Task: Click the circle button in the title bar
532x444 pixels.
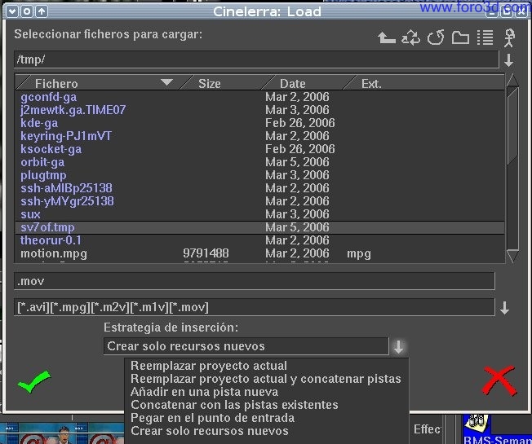Action: 27,11
